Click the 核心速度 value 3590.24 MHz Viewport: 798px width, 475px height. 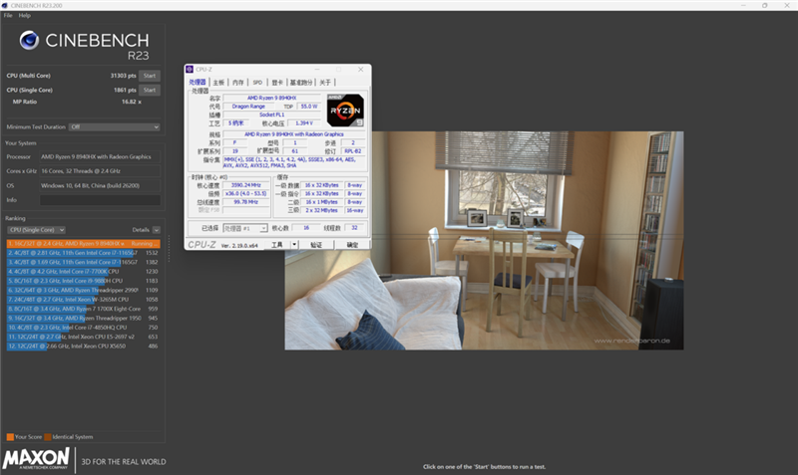(246, 185)
